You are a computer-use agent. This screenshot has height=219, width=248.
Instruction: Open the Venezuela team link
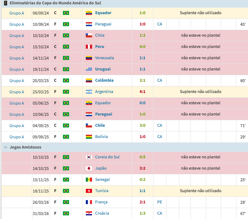tap(104, 58)
